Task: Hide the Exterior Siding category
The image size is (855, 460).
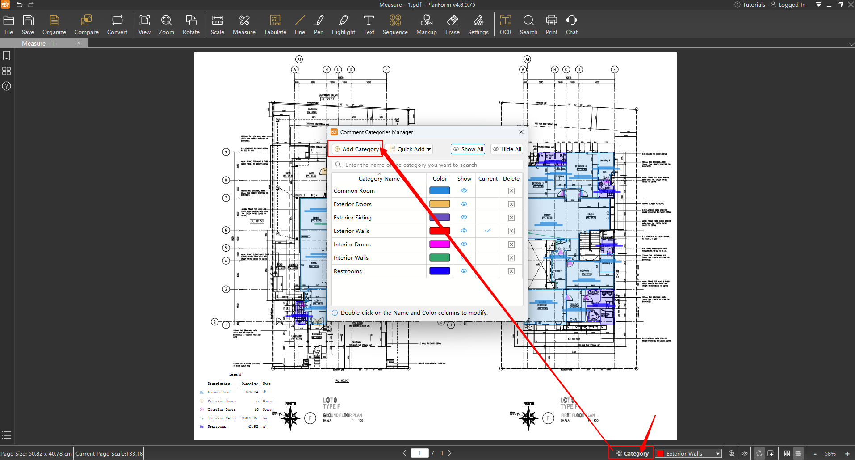Action: pos(464,217)
